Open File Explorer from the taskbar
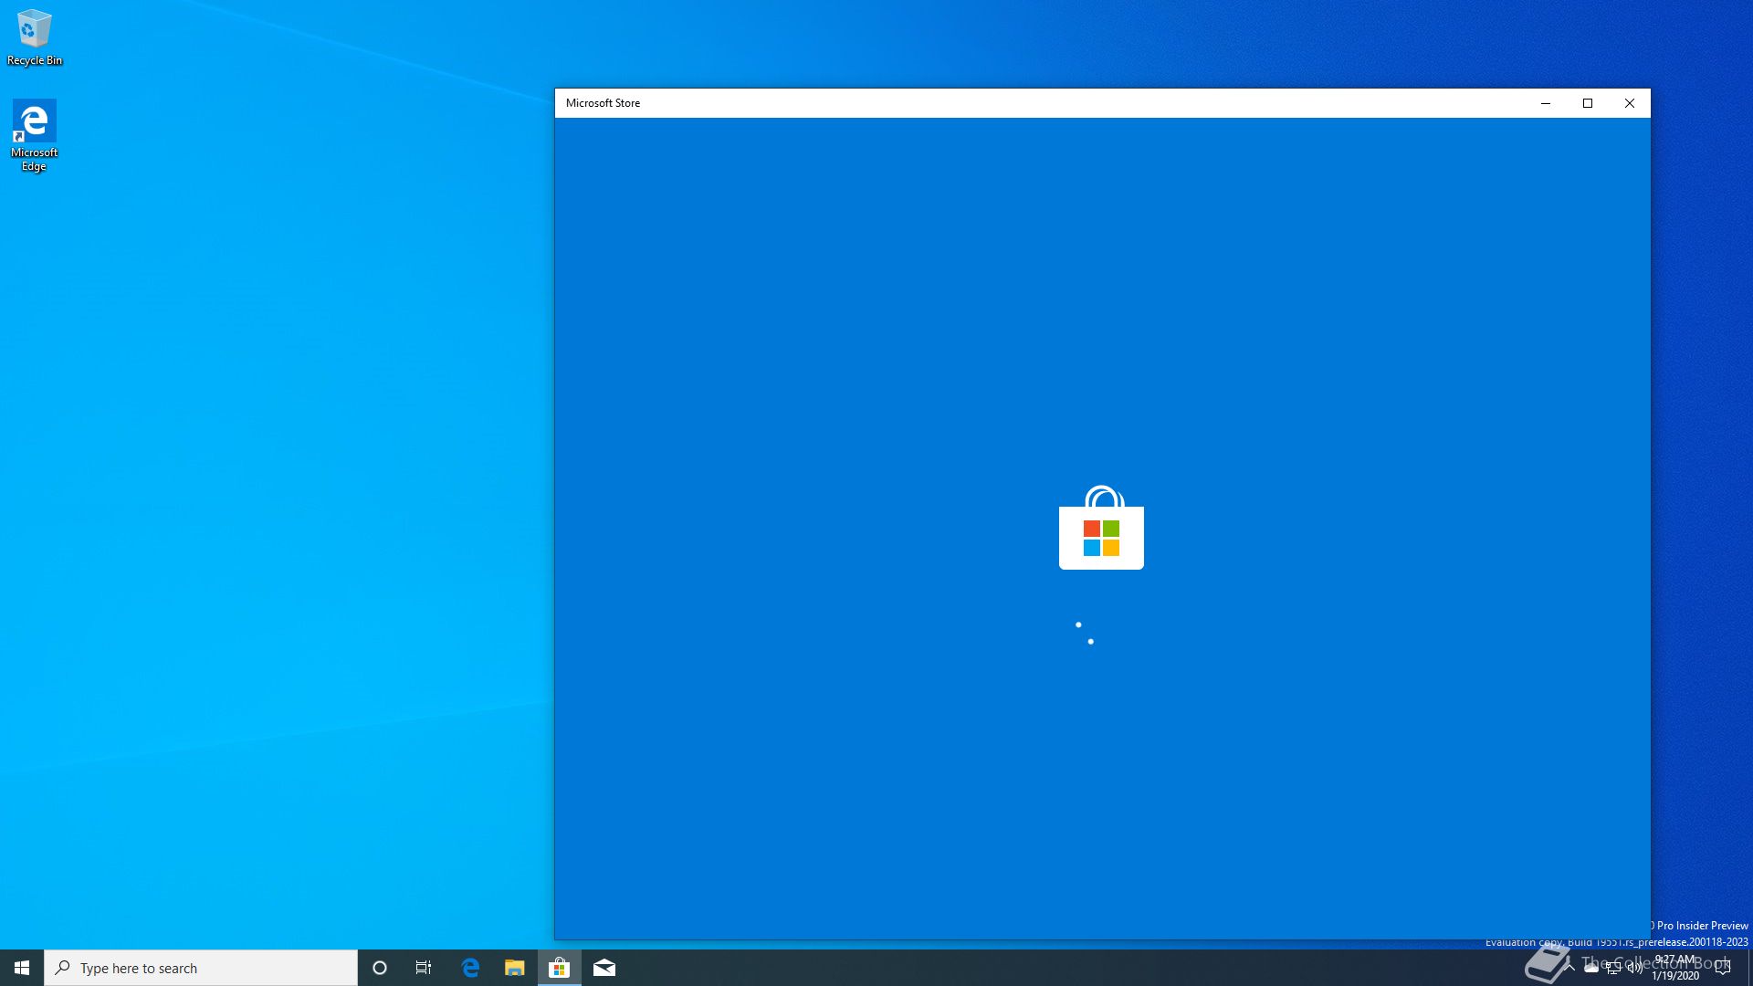The height and width of the screenshot is (986, 1753). [x=515, y=968]
